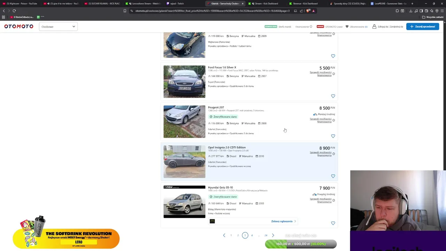The width and height of the screenshot is (446, 251).
Task: Click the OTOMOTO logo
Action: tap(19, 26)
